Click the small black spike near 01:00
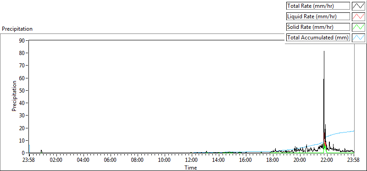 tap(41, 151)
